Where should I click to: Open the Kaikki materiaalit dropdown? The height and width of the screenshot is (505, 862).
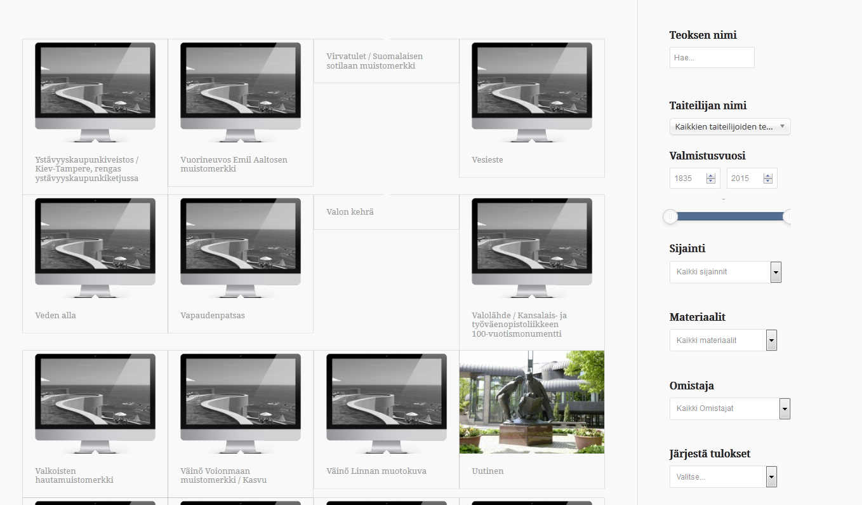point(723,340)
